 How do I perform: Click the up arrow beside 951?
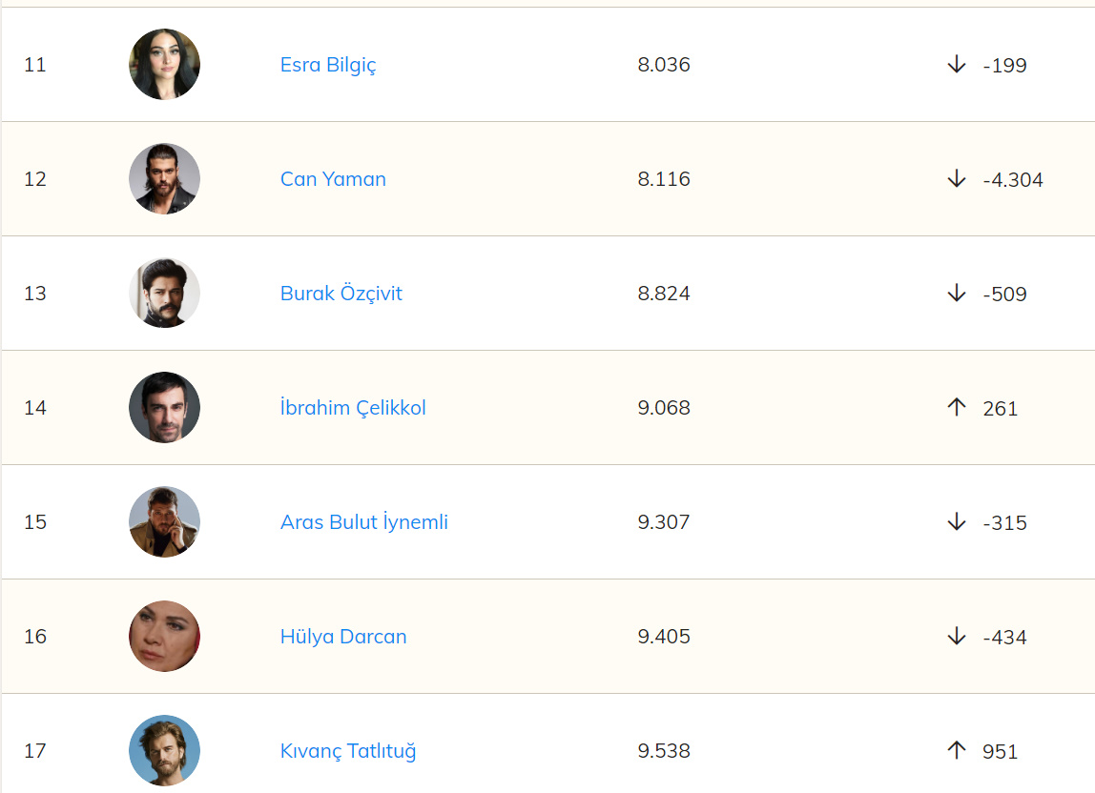pos(957,751)
